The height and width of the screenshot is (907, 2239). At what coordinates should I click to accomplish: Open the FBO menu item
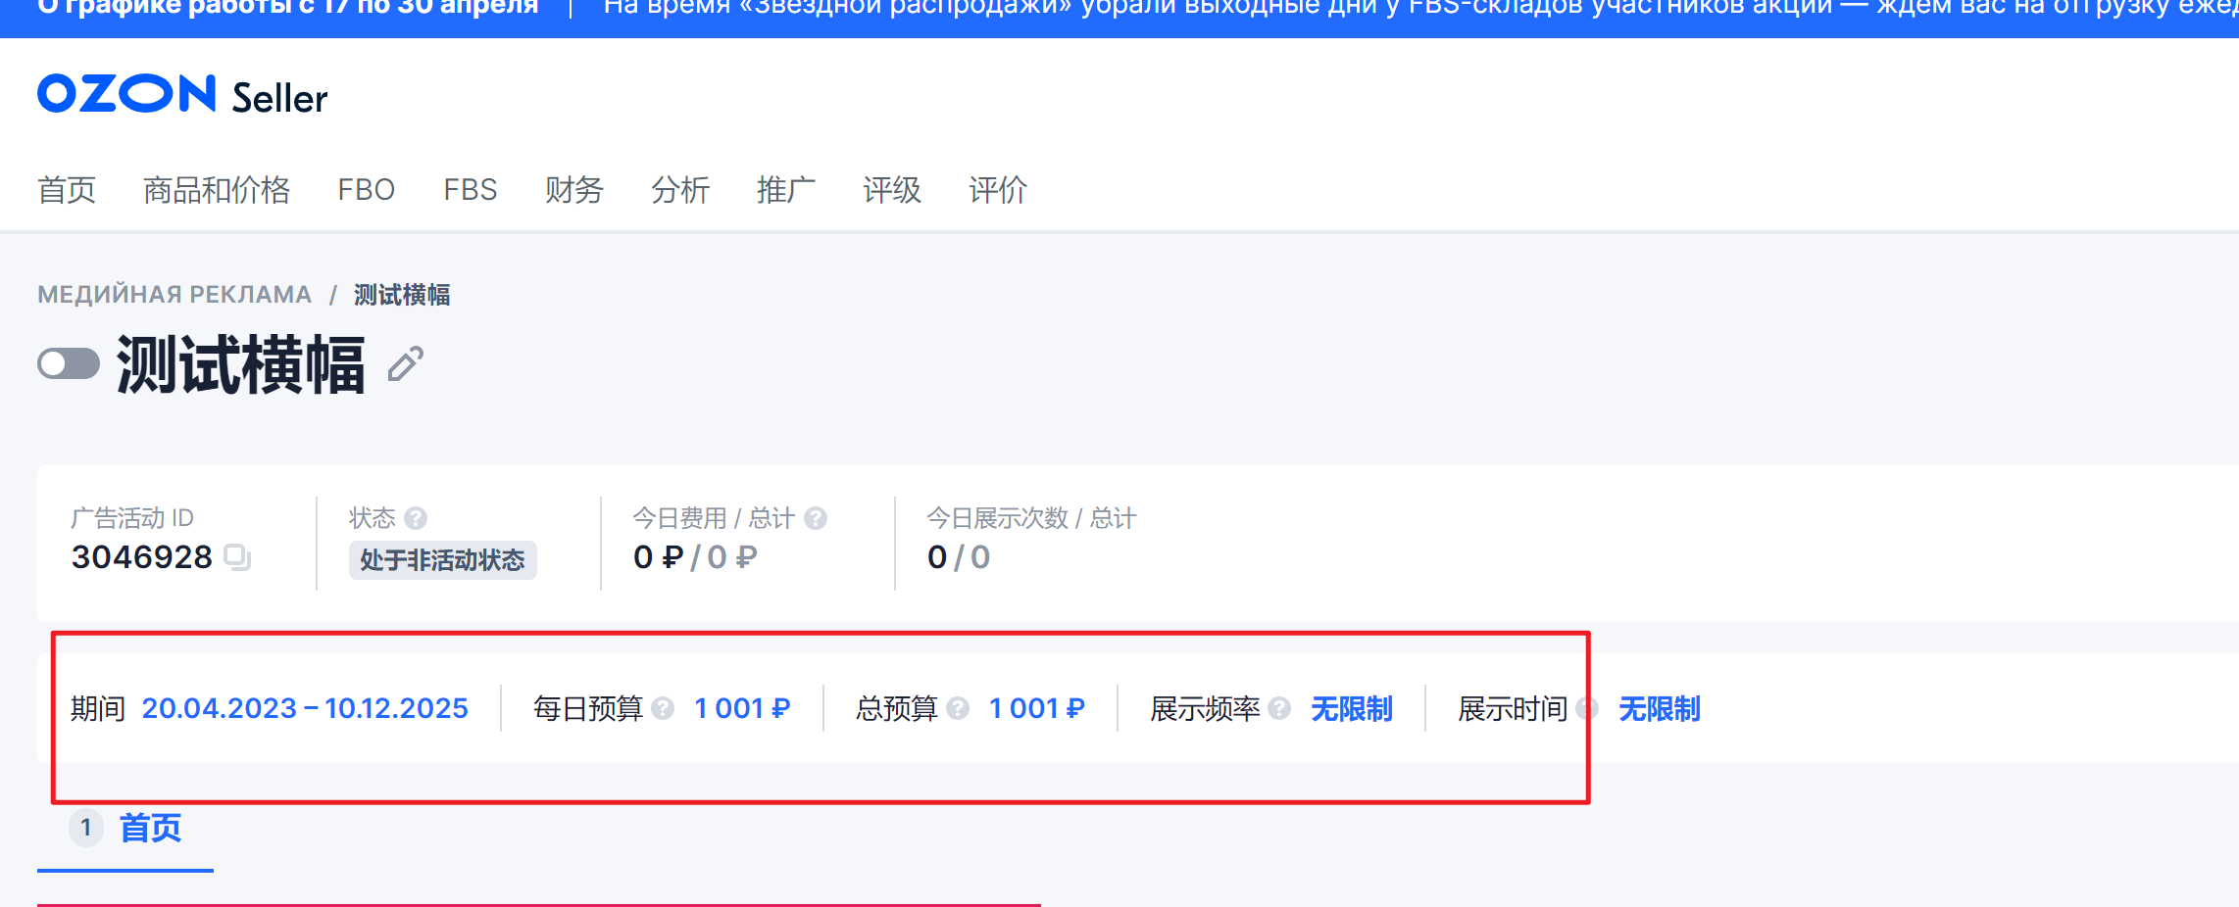367,190
